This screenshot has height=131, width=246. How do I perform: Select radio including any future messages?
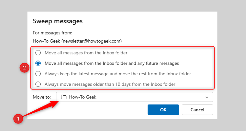pos(38,63)
